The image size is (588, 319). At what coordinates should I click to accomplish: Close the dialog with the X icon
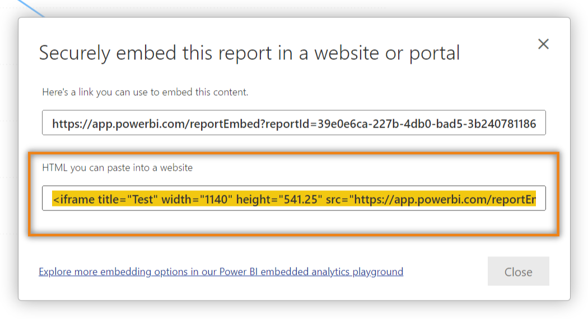(x=543, y=44)
